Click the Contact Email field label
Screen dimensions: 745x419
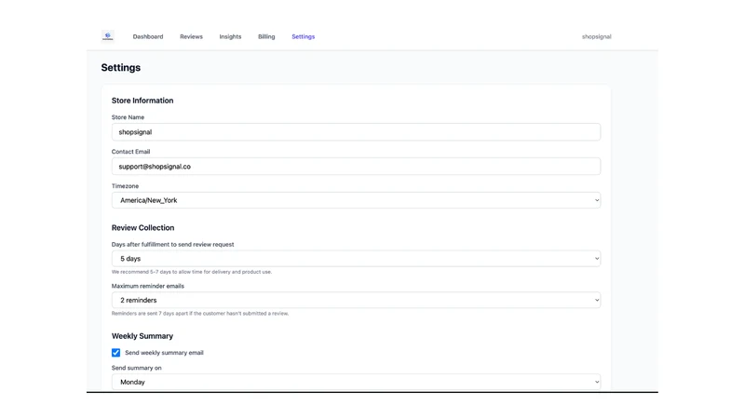click(x=130, y=152)
